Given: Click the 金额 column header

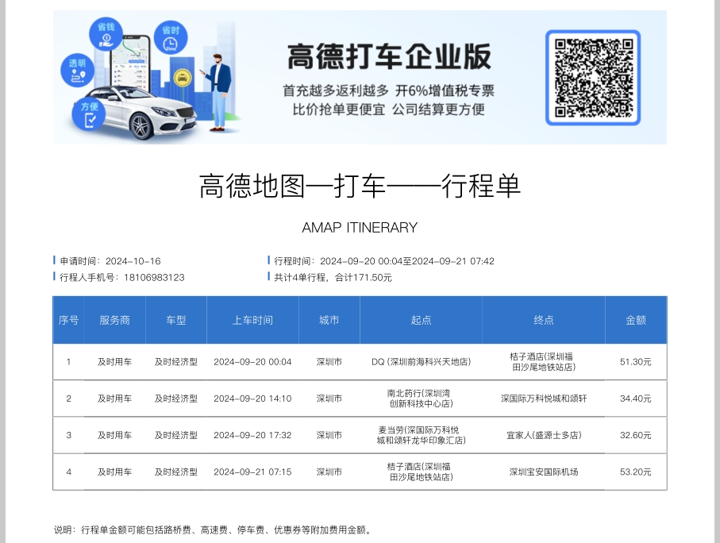Looking at the screenshot, I should (x=636, y=320).
